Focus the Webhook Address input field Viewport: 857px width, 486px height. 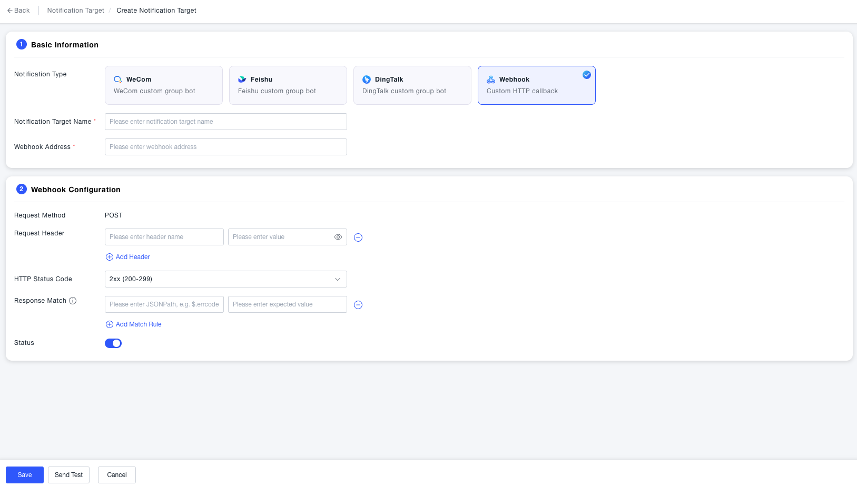(226, 147)
